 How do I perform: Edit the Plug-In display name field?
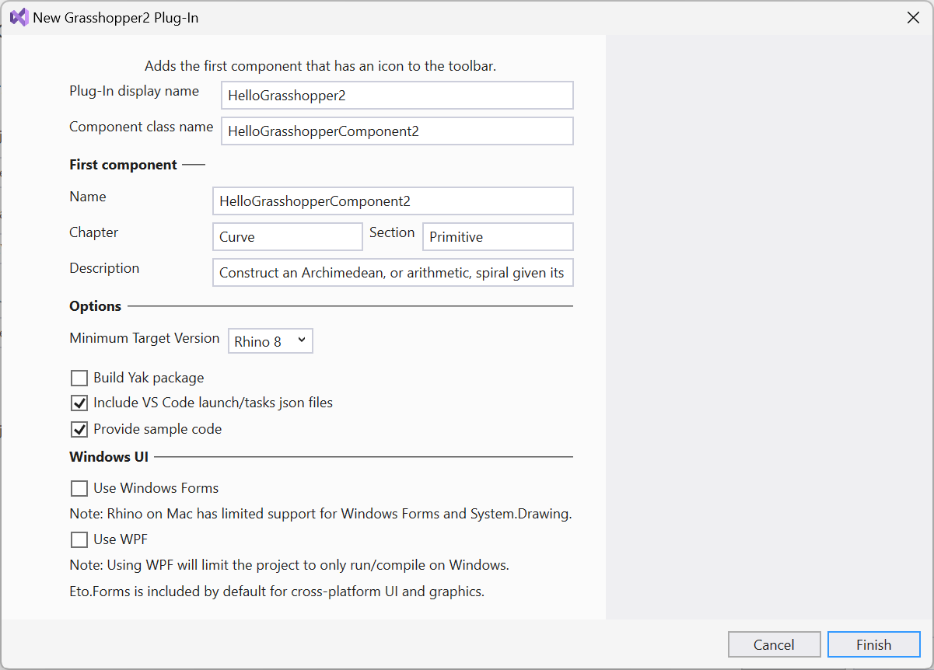[397, 96]
